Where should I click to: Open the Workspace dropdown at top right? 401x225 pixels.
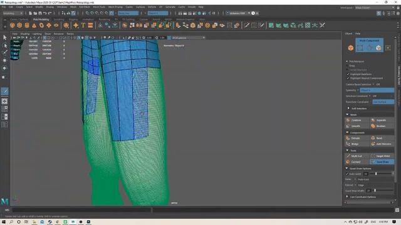coord(375,7)
